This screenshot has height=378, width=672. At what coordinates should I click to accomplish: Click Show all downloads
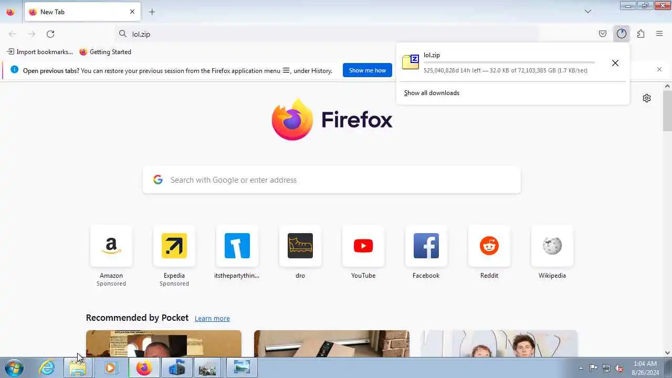pos(432,93)
